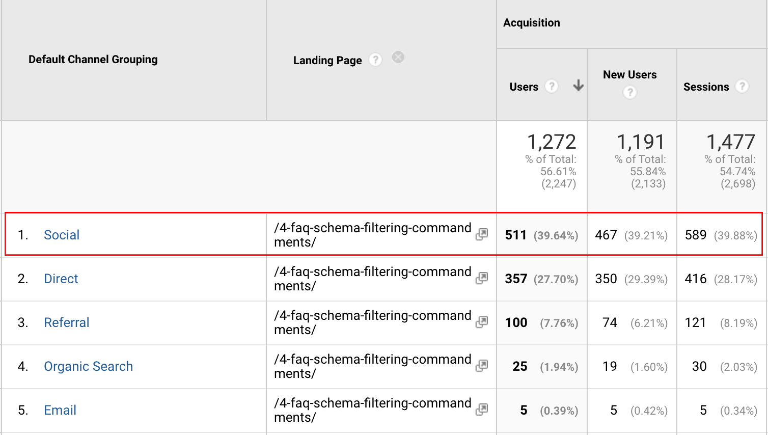Image resolution: width=768 pixels, height=435 pixels.
Task: Toggle the Users column sort direction arrow
Action: click(x=578, y=86)
